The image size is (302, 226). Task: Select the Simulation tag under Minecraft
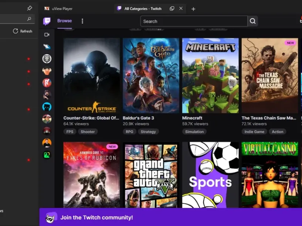[x=194, y=131]
